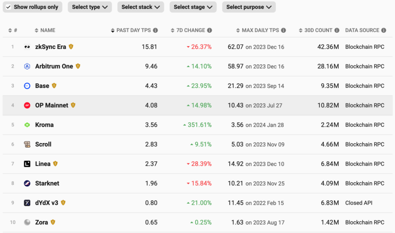The width and height of the screenshot is (395, 233).
Task: Open the Base project link
Action: click(x=42, y=86)
